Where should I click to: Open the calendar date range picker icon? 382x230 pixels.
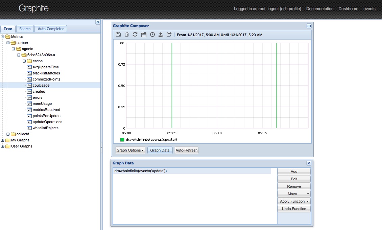(x=144, y=34)
